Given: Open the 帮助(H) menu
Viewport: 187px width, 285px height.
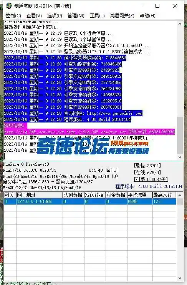Looking at the screenshot, I should (147, 16).
